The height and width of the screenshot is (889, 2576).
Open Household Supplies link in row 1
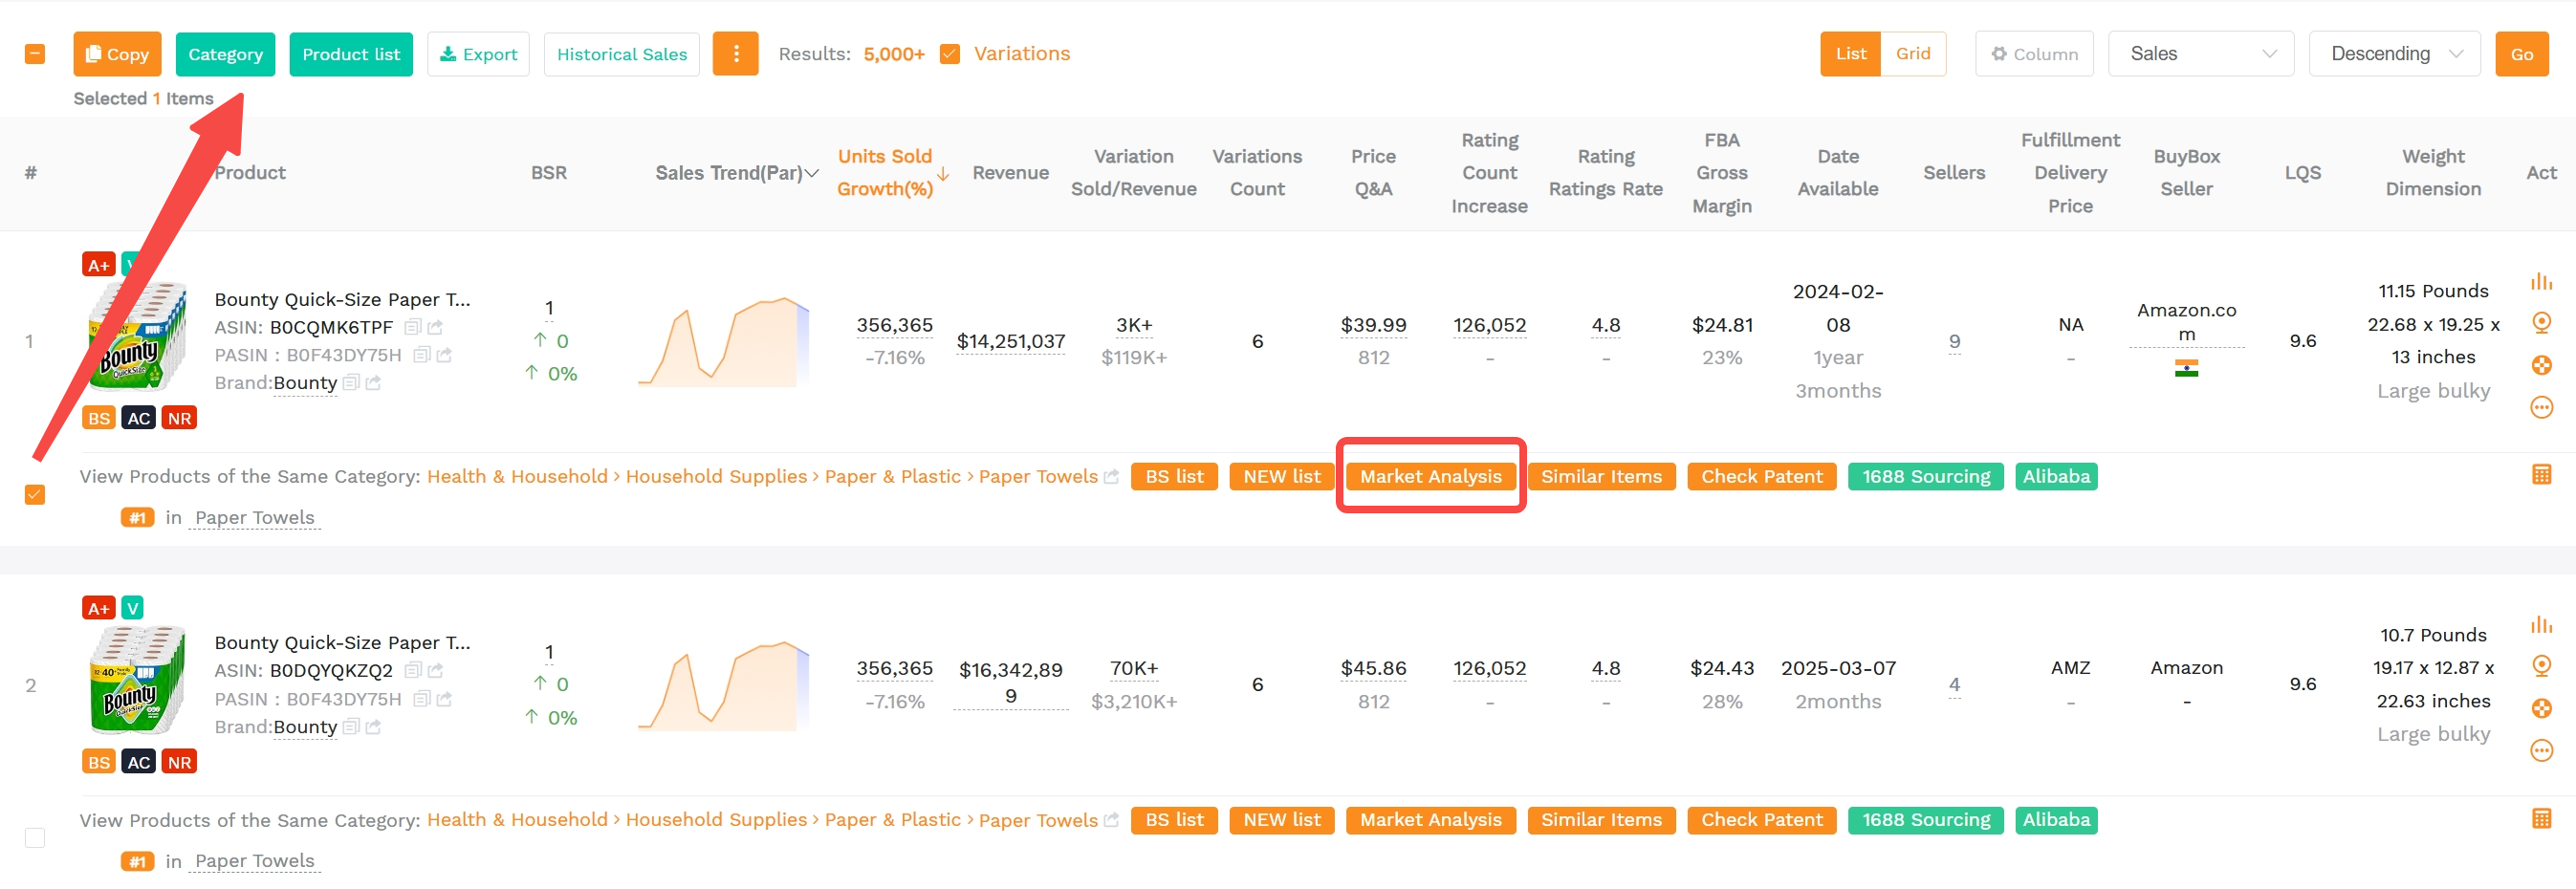pyautogui.click(x=716, y=476)
